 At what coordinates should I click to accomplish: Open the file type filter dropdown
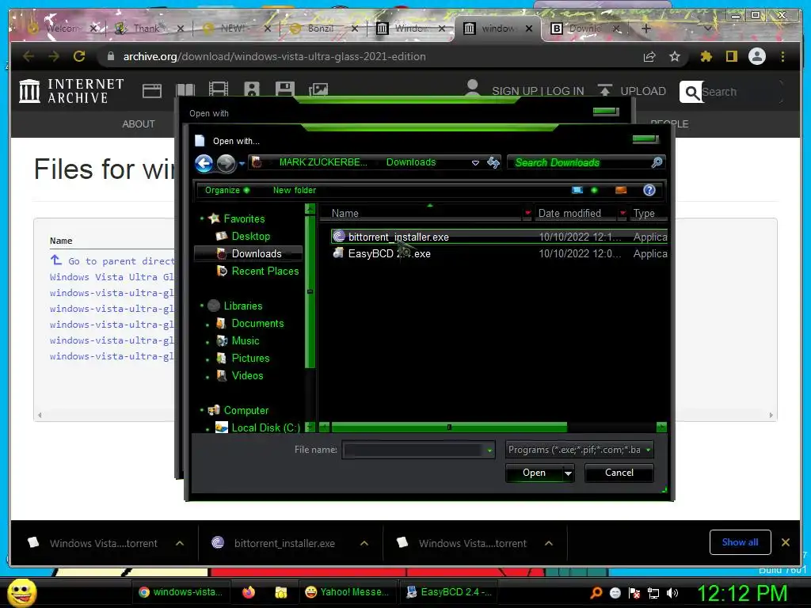point(648,450)
